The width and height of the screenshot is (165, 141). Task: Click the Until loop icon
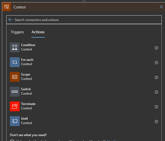(15, 121)
